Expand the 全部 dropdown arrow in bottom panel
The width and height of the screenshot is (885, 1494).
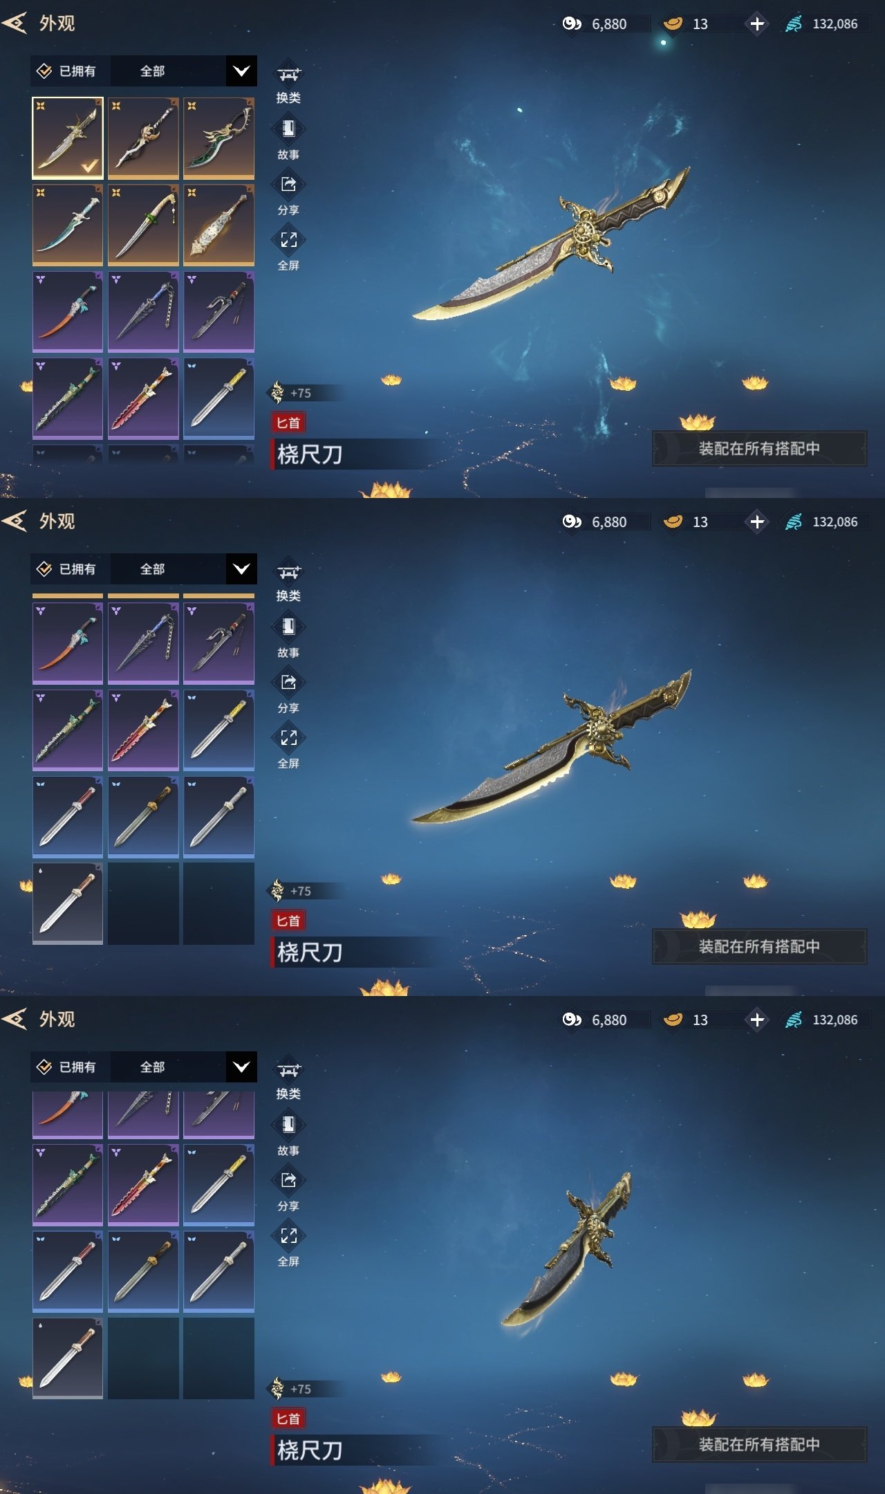(241, 1067)
